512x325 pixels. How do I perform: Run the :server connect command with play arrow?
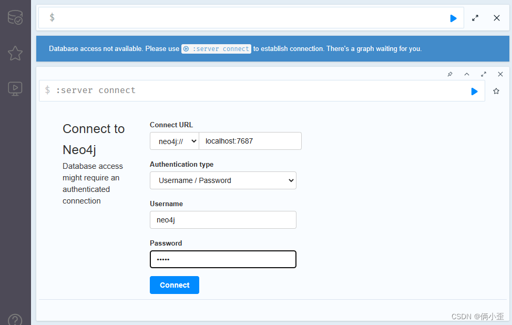474,90
